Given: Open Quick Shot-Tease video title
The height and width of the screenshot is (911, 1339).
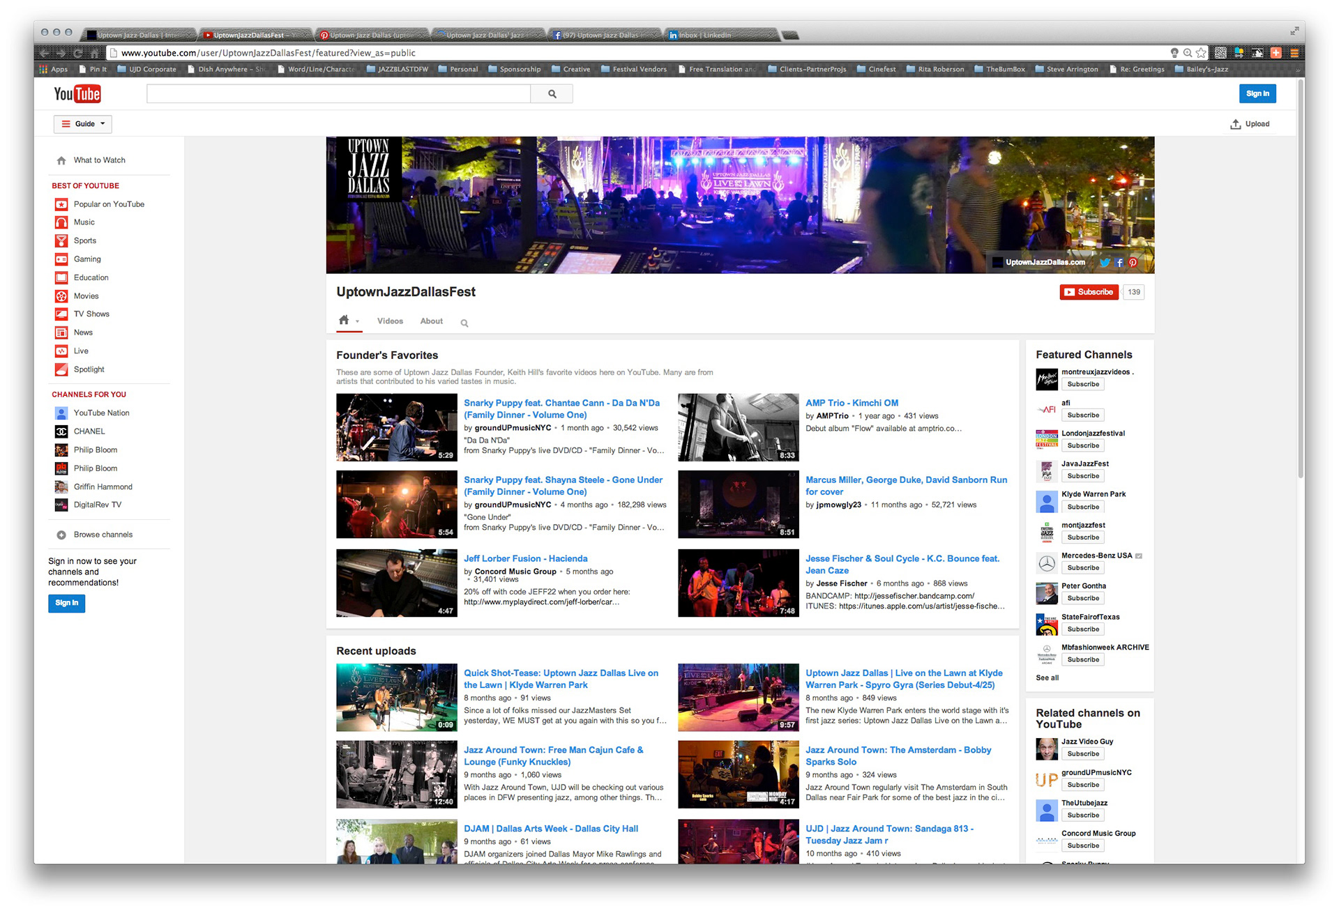Looking at the screenshot, I should [561, 679].
